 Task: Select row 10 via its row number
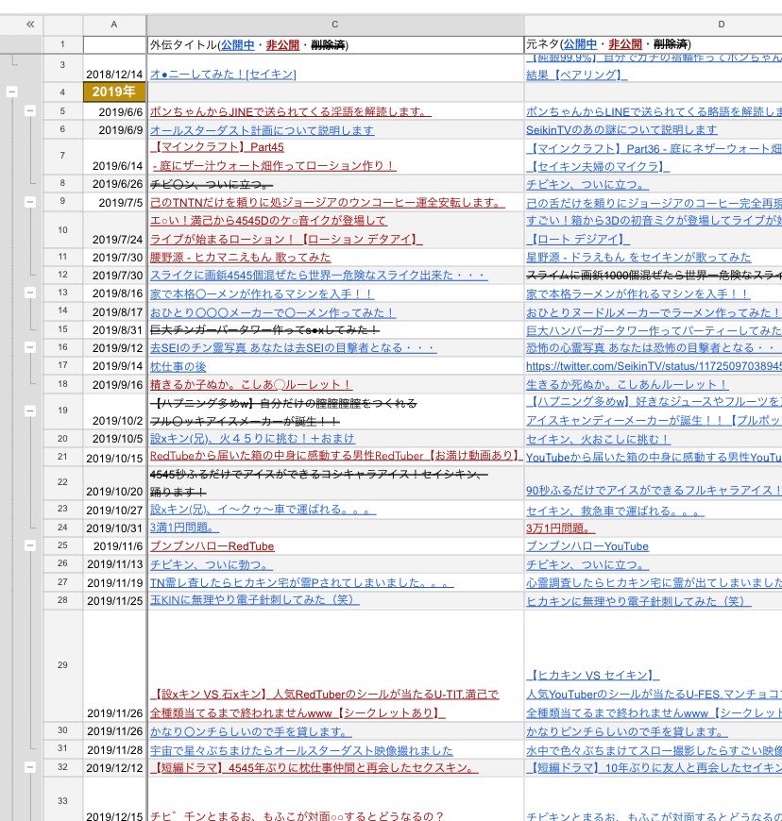(62, 230)
